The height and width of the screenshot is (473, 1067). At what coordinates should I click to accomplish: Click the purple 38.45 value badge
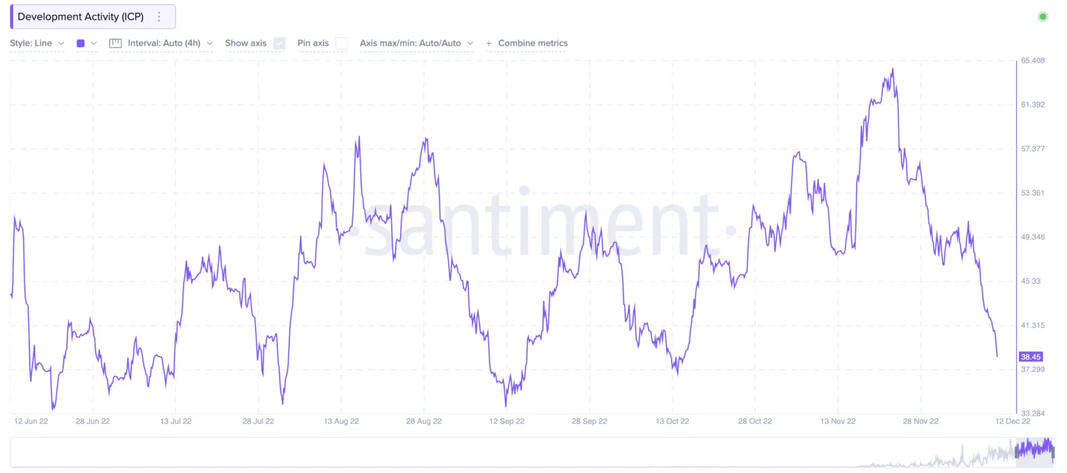(1030, 357)
